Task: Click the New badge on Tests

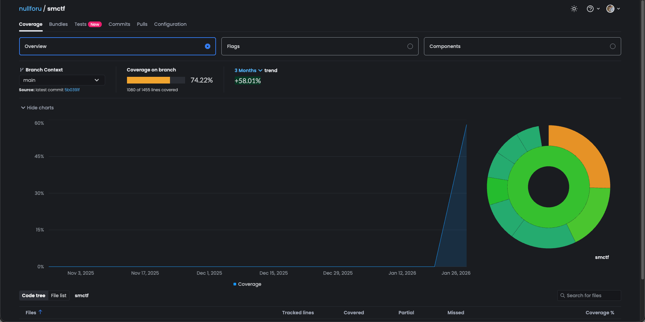Action: 95,24
